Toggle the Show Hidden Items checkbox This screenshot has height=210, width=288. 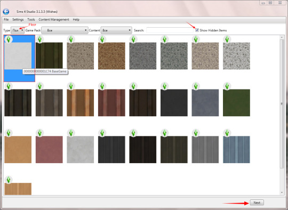coord(197,30)
